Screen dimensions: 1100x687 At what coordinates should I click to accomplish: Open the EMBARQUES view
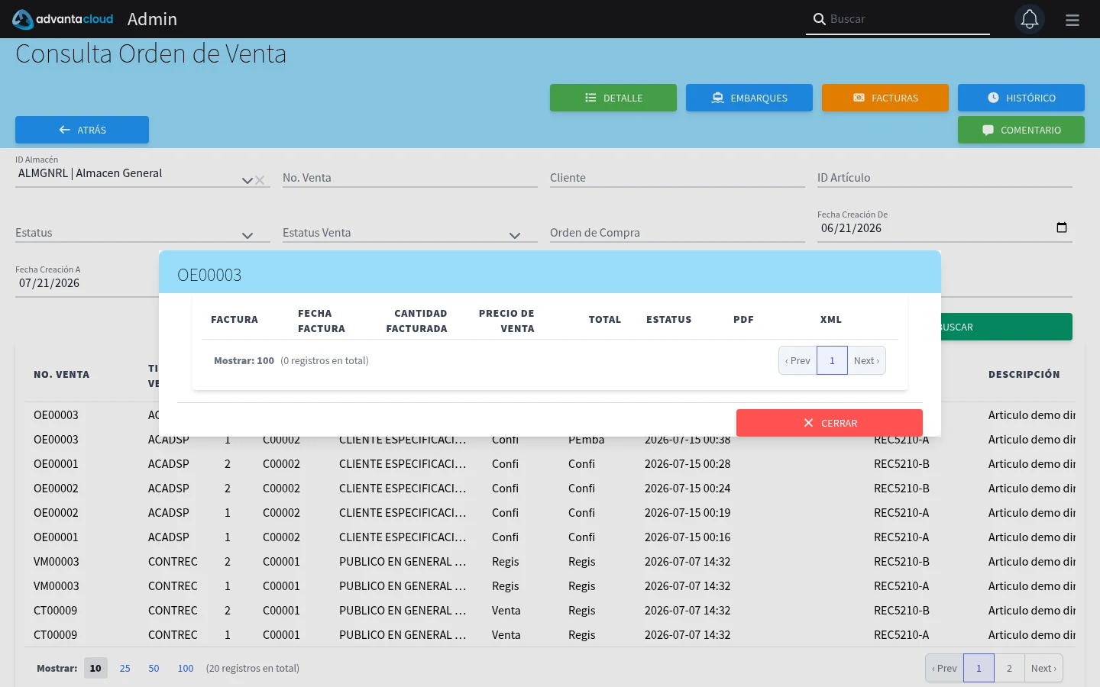(749, 98)
